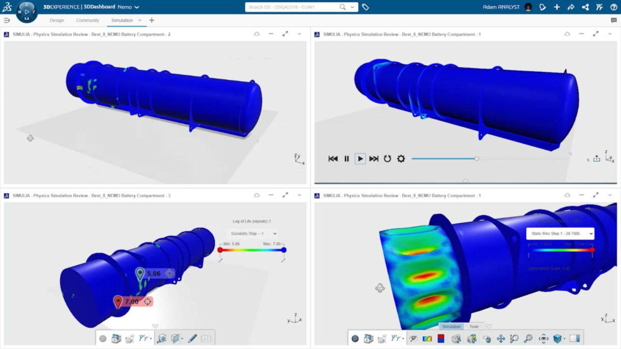
Task: Open notifications icon in top bar
Action: (543, 7)
